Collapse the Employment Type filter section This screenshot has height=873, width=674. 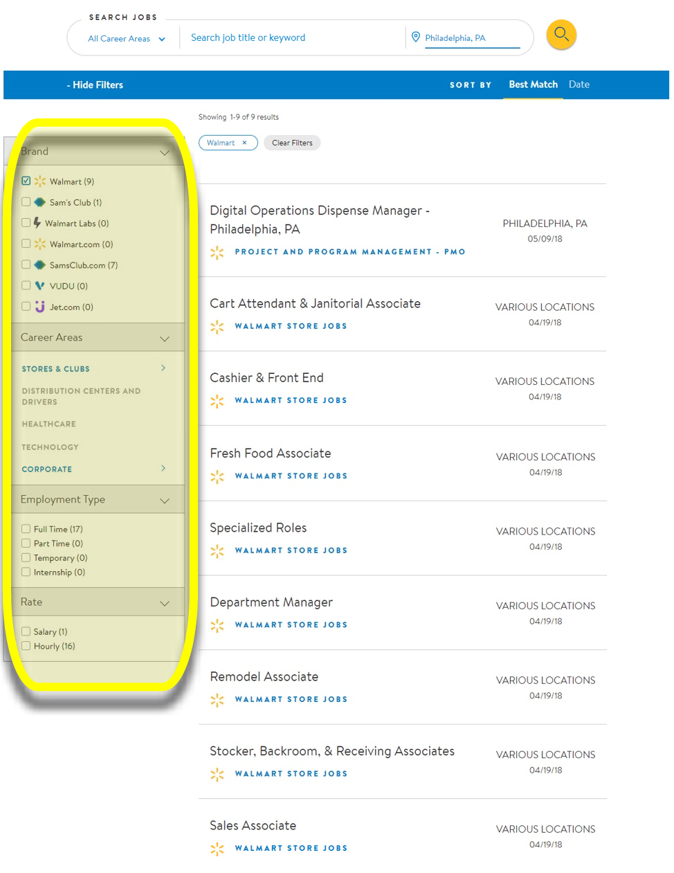tap(164, 501)
